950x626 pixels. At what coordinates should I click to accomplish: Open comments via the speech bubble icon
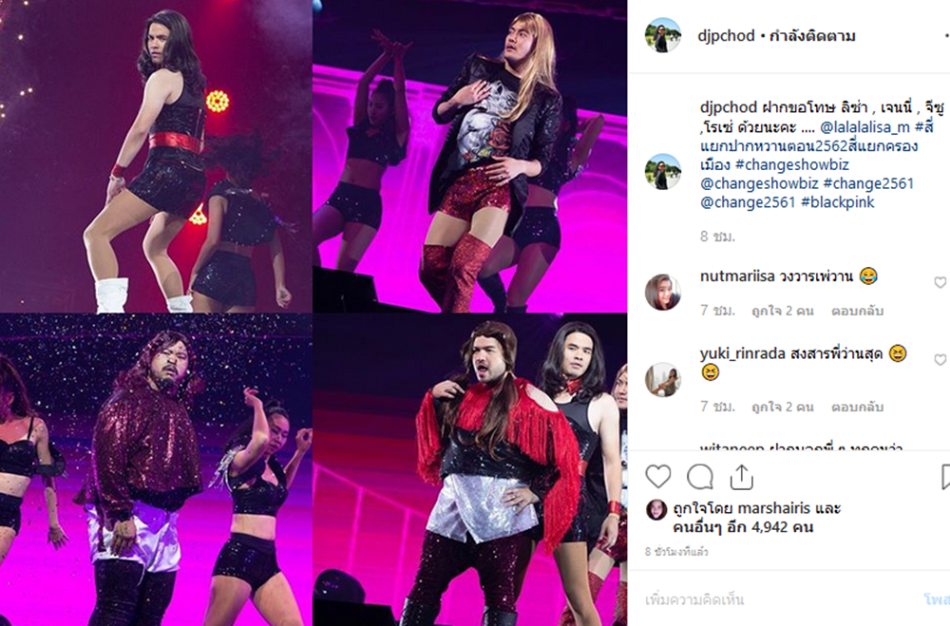700,477
